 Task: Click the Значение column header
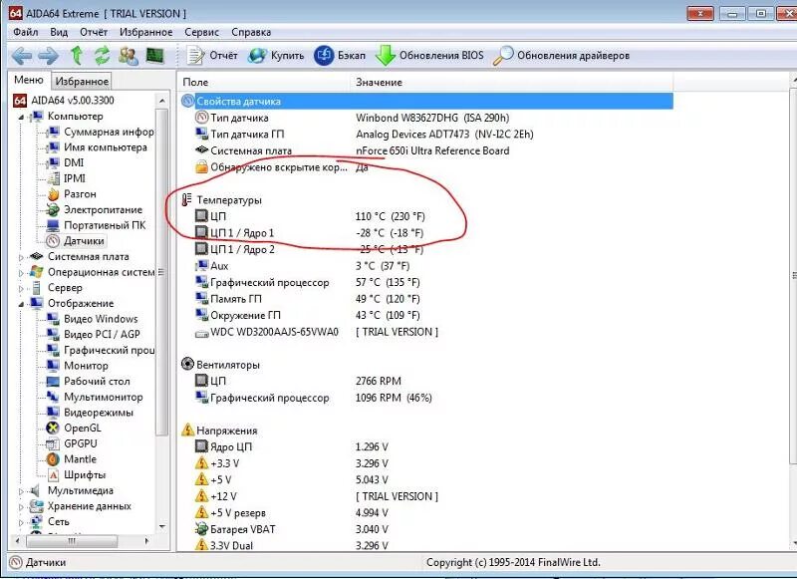point(511,82)
